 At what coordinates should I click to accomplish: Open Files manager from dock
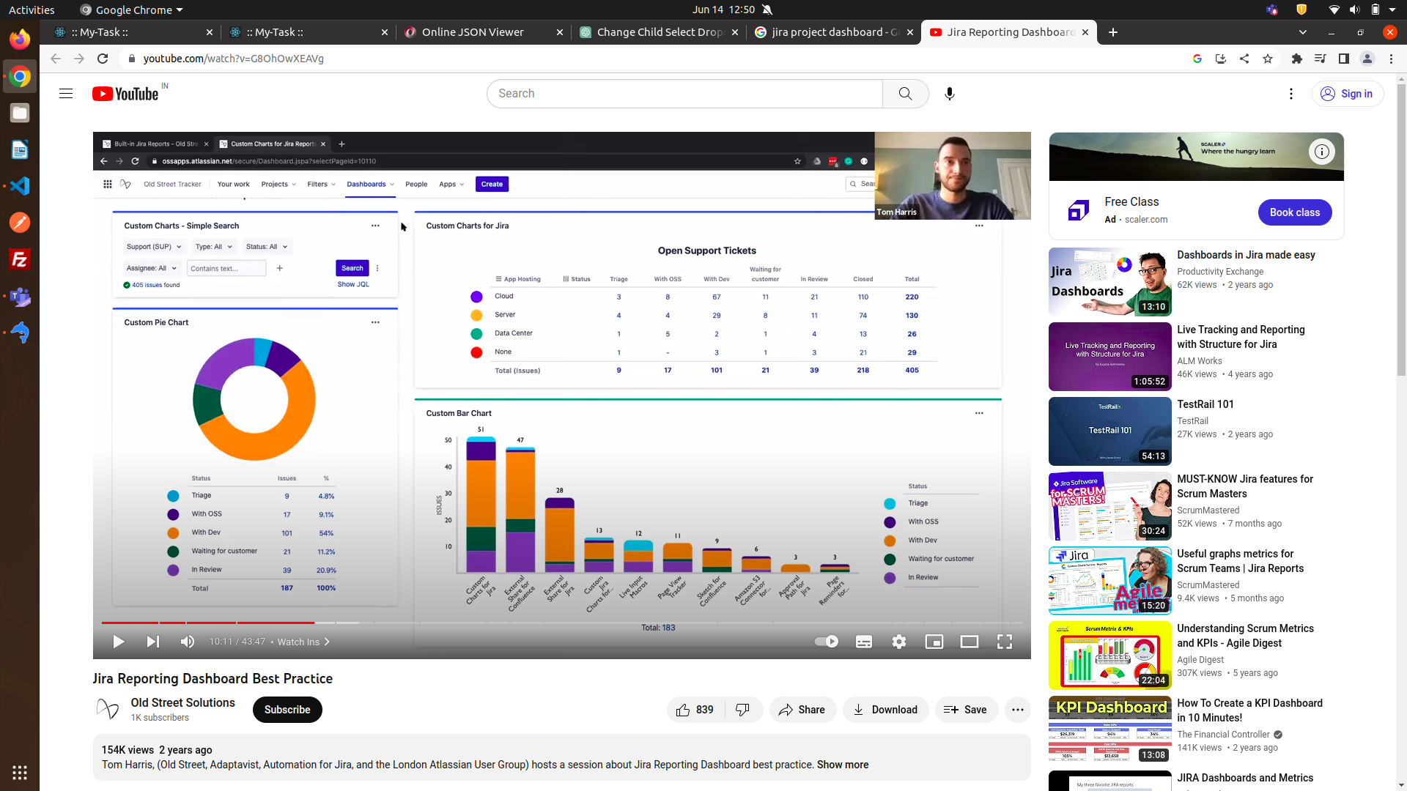20,113
